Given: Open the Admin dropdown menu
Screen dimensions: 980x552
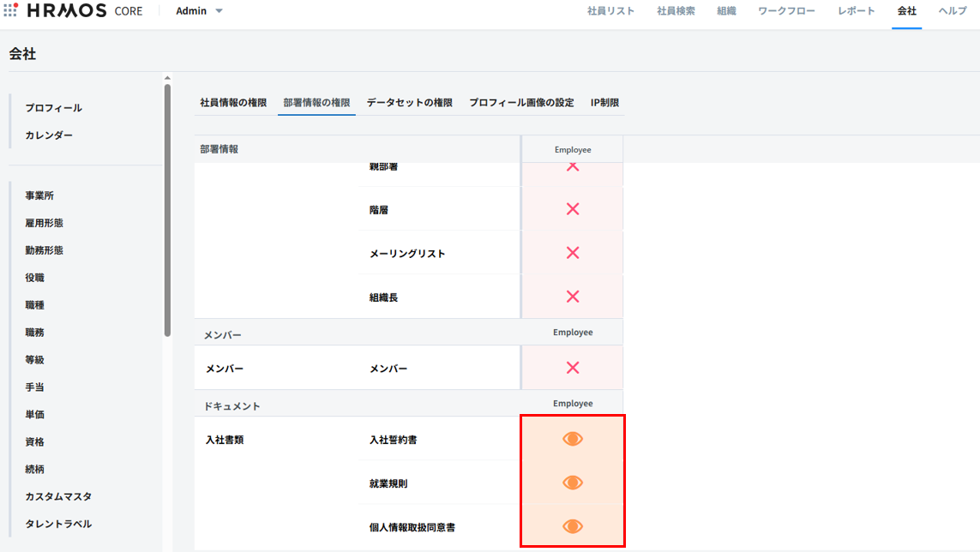Looking at the screenshot, I should click(199, 11).
